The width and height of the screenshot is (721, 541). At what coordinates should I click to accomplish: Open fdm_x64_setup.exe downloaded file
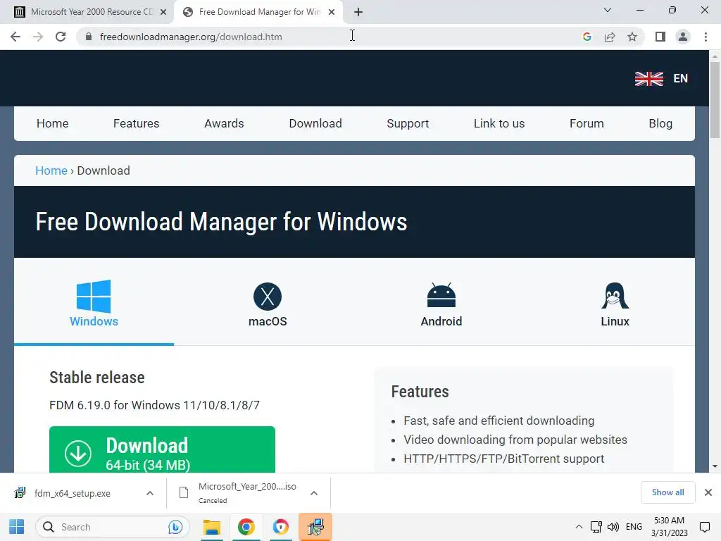pyautogui.click(x=73, y=493)
